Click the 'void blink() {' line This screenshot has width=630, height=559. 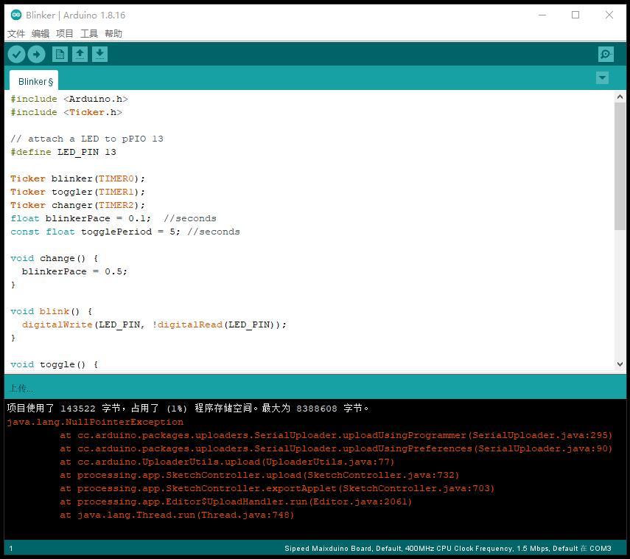[52, 311]
